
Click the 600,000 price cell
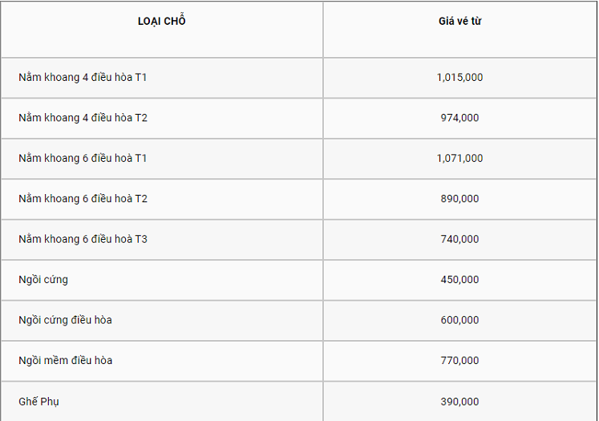point(459,321)
